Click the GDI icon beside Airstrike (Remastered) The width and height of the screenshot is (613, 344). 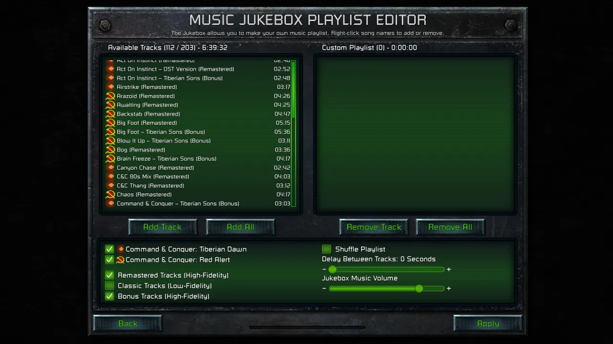pyautogui.click(x=110, y=87)
